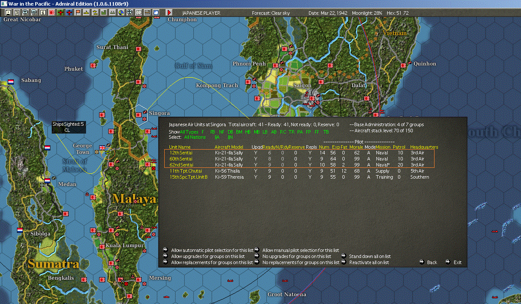
Task: Select All Nations filter
Action: click(x=195, y=137)
